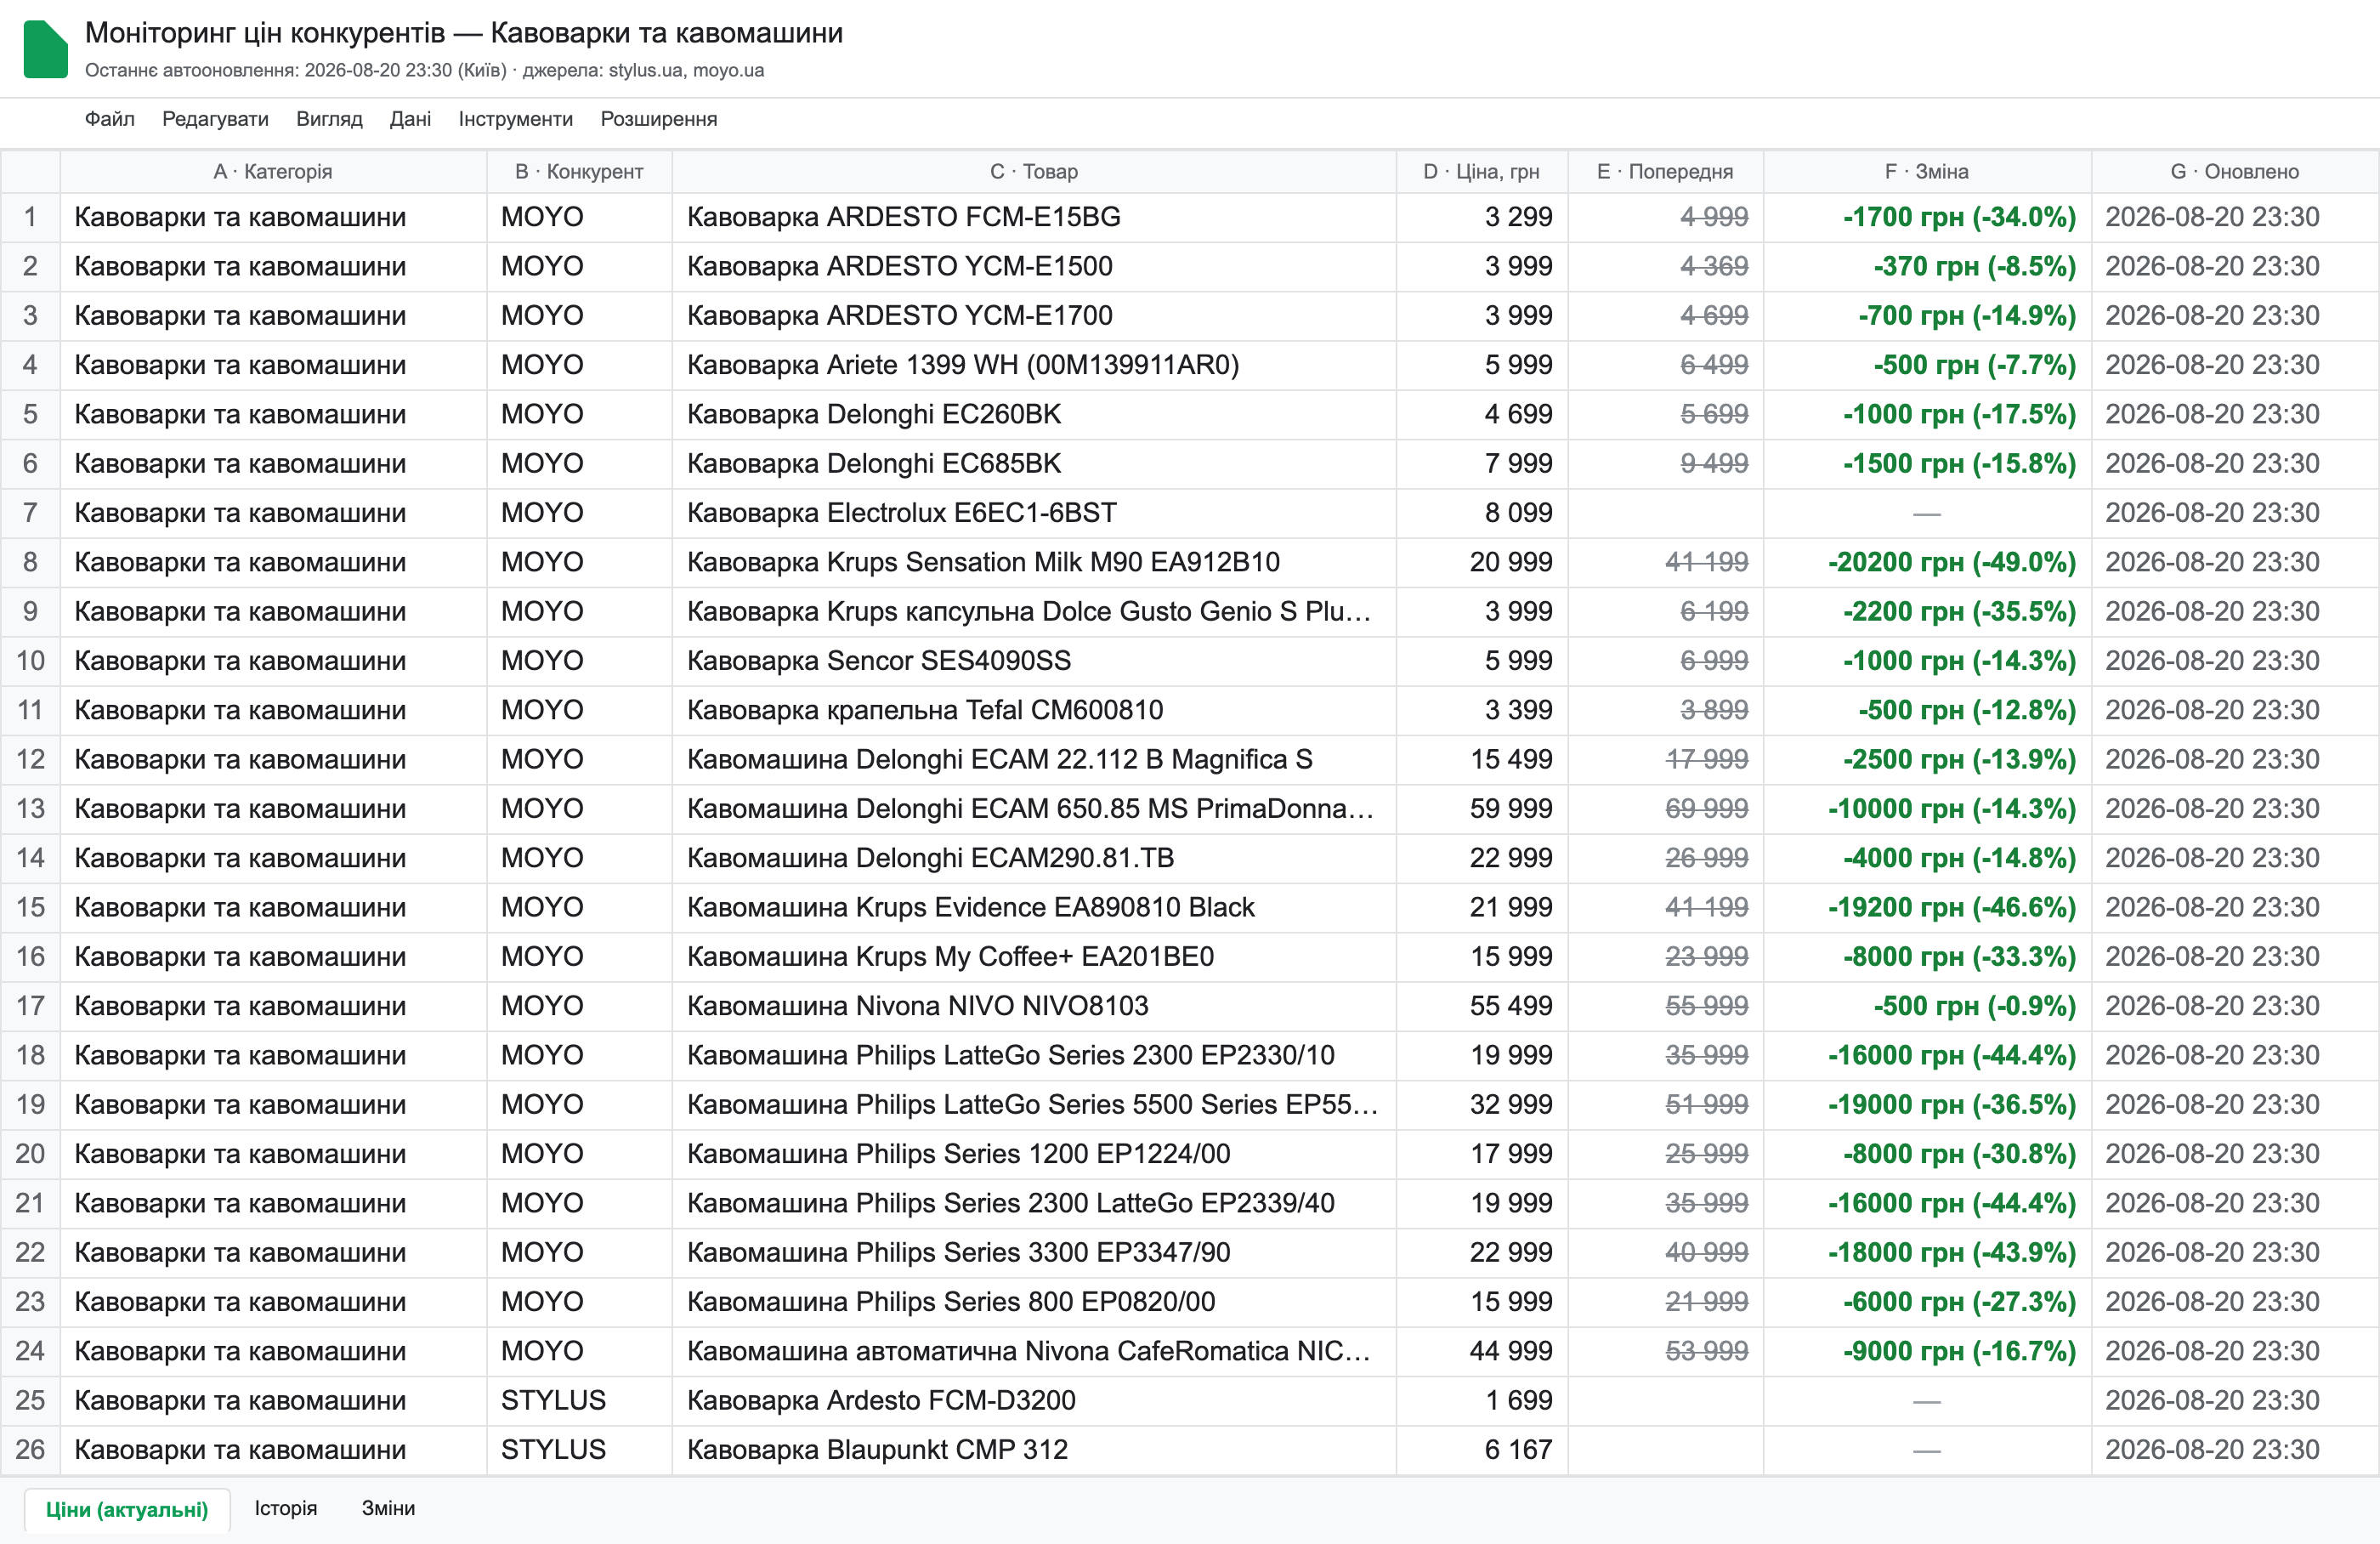The height and width of the screenshot is (1544, 2380).
Task: Select column header G · Оновлено
Action: click(x=2235, y=171)
